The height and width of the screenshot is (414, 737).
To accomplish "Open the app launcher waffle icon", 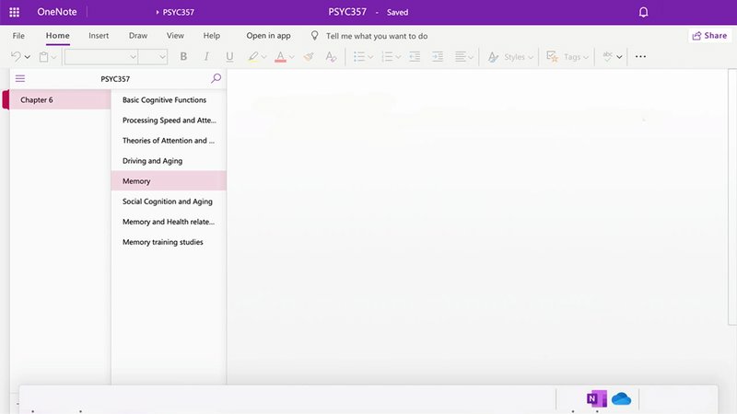I will [x=14, y=12].
